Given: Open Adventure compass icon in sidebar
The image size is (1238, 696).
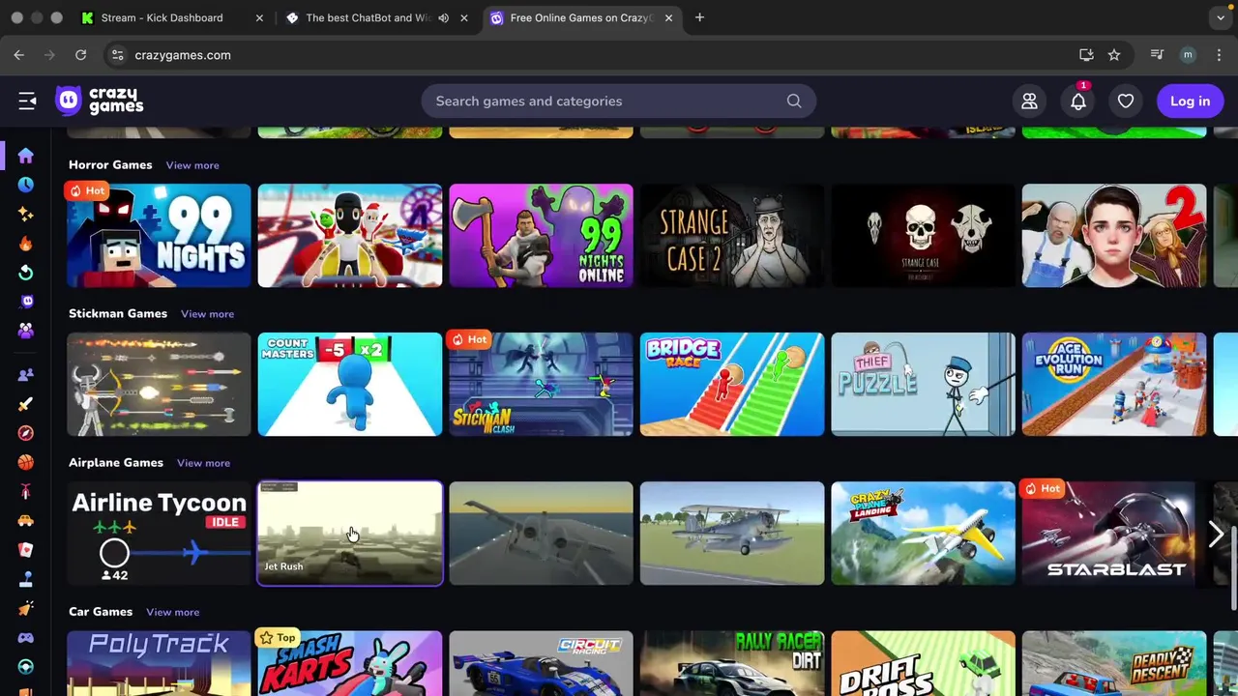Looking at the screenshot, I should pos(26,433).
